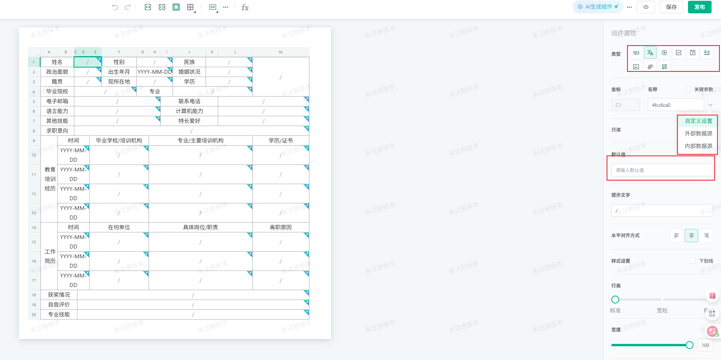Image resolution: width=721 pixels, height=360 pixels.
Task: Tick the 关键参数 checkbox
Action: click(688, 89)
